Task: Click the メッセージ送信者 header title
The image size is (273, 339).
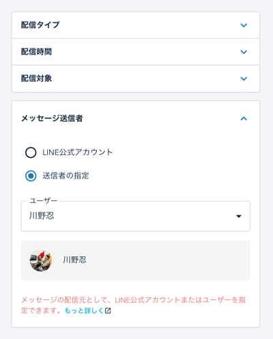Action: click(x=52, y=118)
